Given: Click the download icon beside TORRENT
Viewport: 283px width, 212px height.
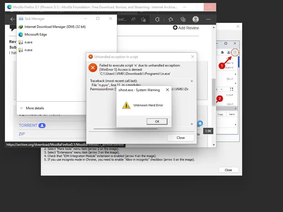Looking at the screenshot, I should tap(42, 126).
